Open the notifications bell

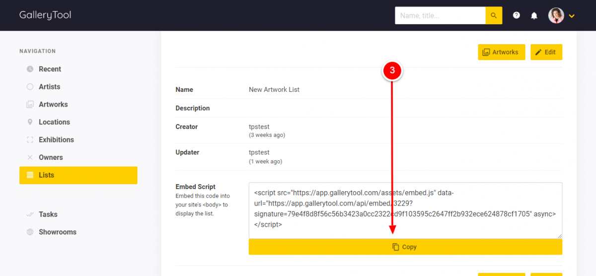[534, 15]
